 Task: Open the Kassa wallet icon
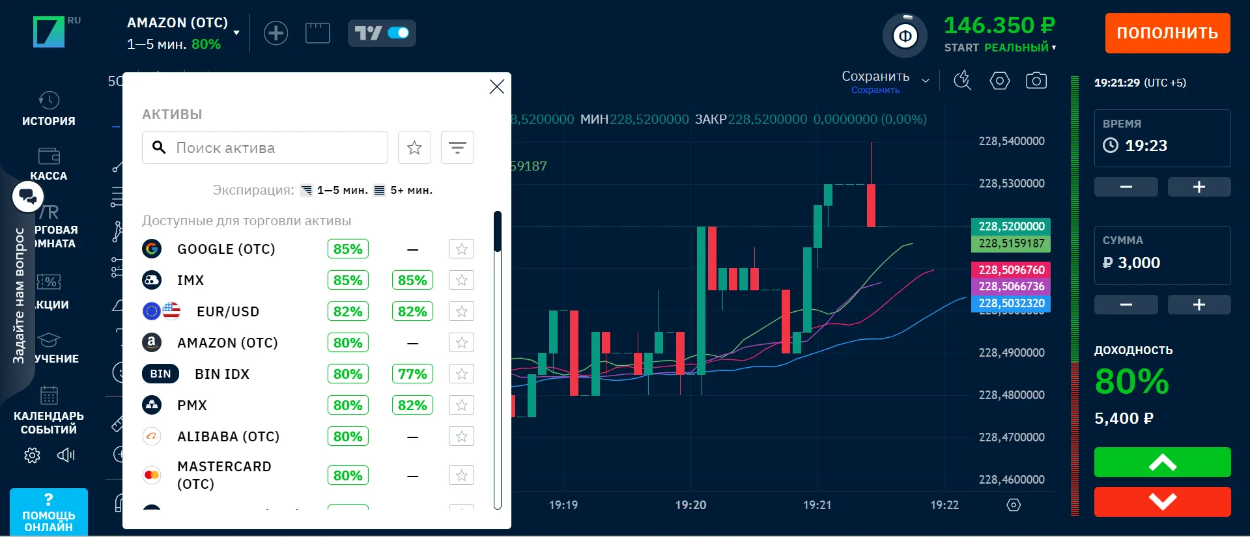point(49,163)
